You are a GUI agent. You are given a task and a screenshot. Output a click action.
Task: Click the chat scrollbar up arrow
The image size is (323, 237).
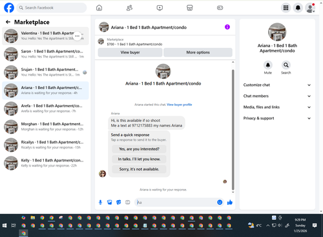coord(233,62)
